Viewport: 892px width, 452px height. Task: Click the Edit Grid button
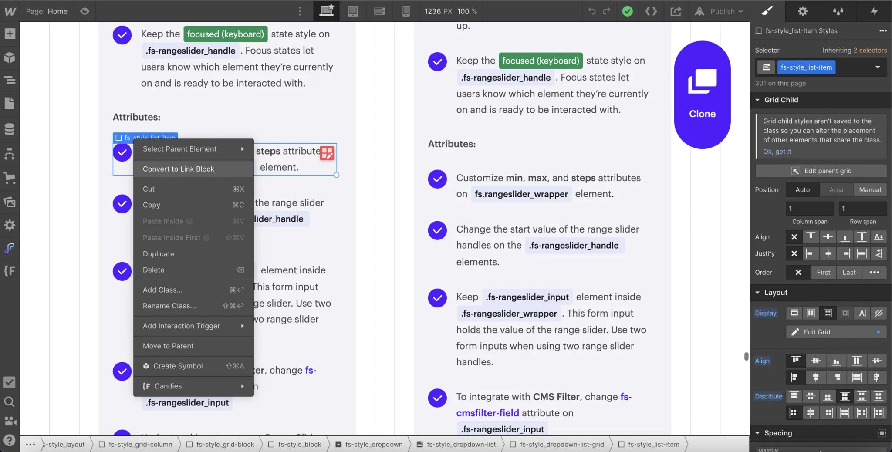tap(836, 332)
